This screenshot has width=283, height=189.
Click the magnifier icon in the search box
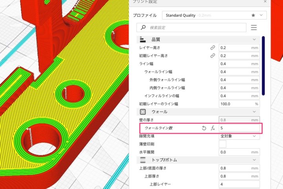[143, 27]
